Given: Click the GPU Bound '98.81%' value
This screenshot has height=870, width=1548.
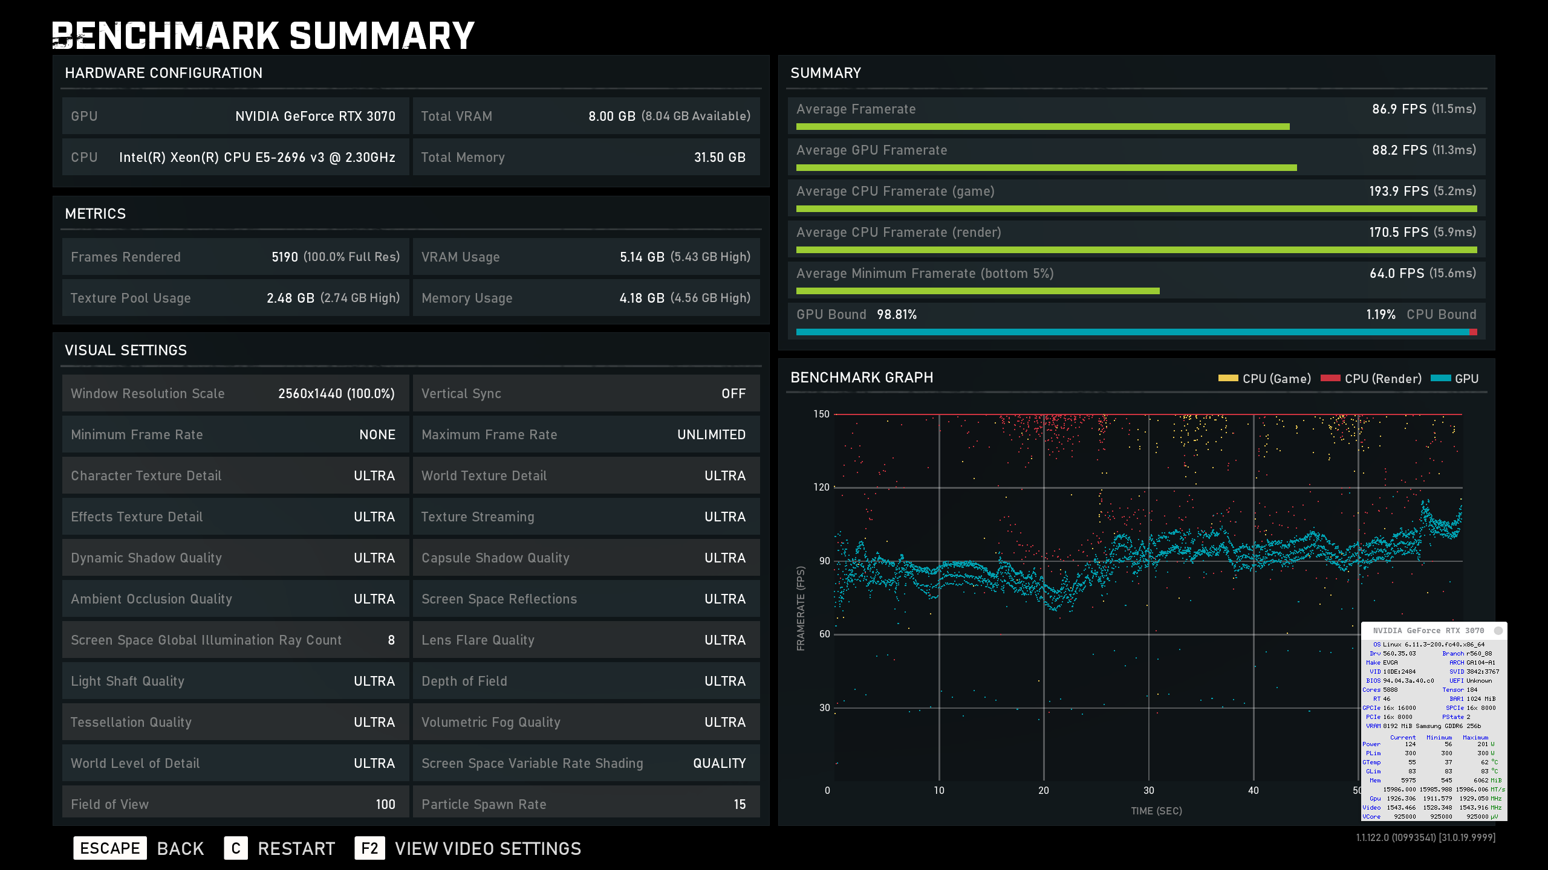Looking at the screenshot, I should point(897,314).
